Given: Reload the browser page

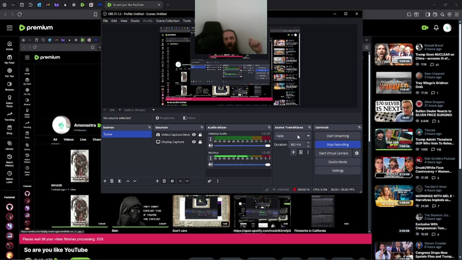Looking at the screenshot, I should [19, 14].
